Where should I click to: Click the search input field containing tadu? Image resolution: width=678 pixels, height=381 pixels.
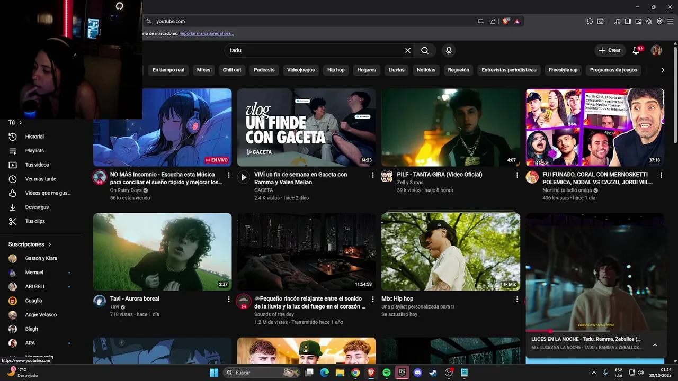click(x=315, y=50)
